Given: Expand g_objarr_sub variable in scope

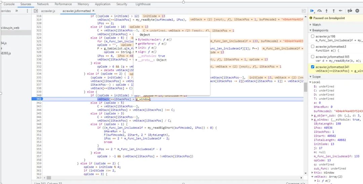Looking at the screenshot, I should pyautogui.click(x=312, y=116).
